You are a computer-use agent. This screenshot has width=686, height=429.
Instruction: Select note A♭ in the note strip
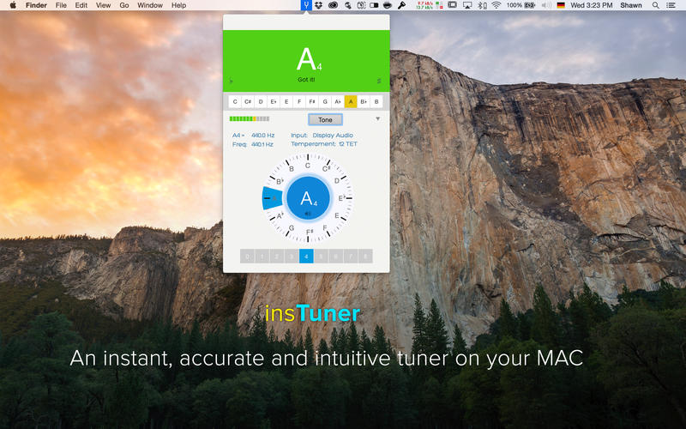pyautogui.click(x=338, y=101)
